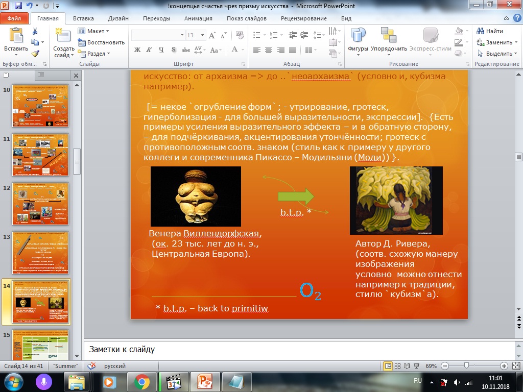Switch to Reading view icon
This screenshot has width=523, height=392.
click(407, 366)
